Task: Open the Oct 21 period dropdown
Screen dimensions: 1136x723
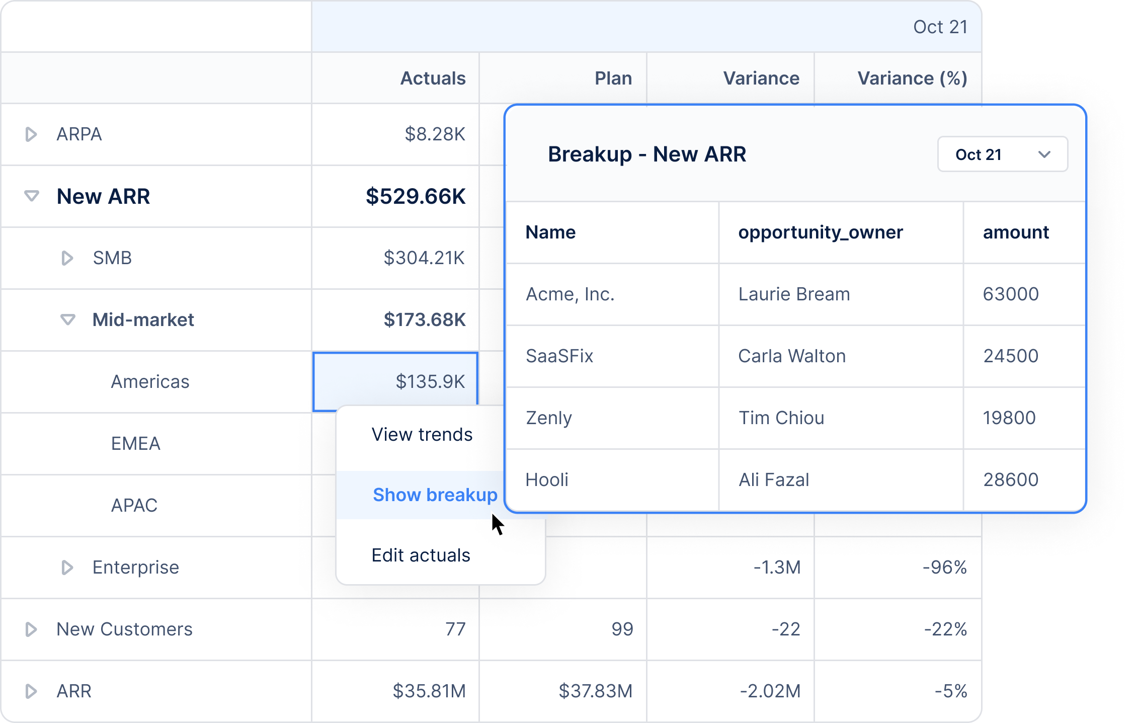Action: tap(1002, 154)
